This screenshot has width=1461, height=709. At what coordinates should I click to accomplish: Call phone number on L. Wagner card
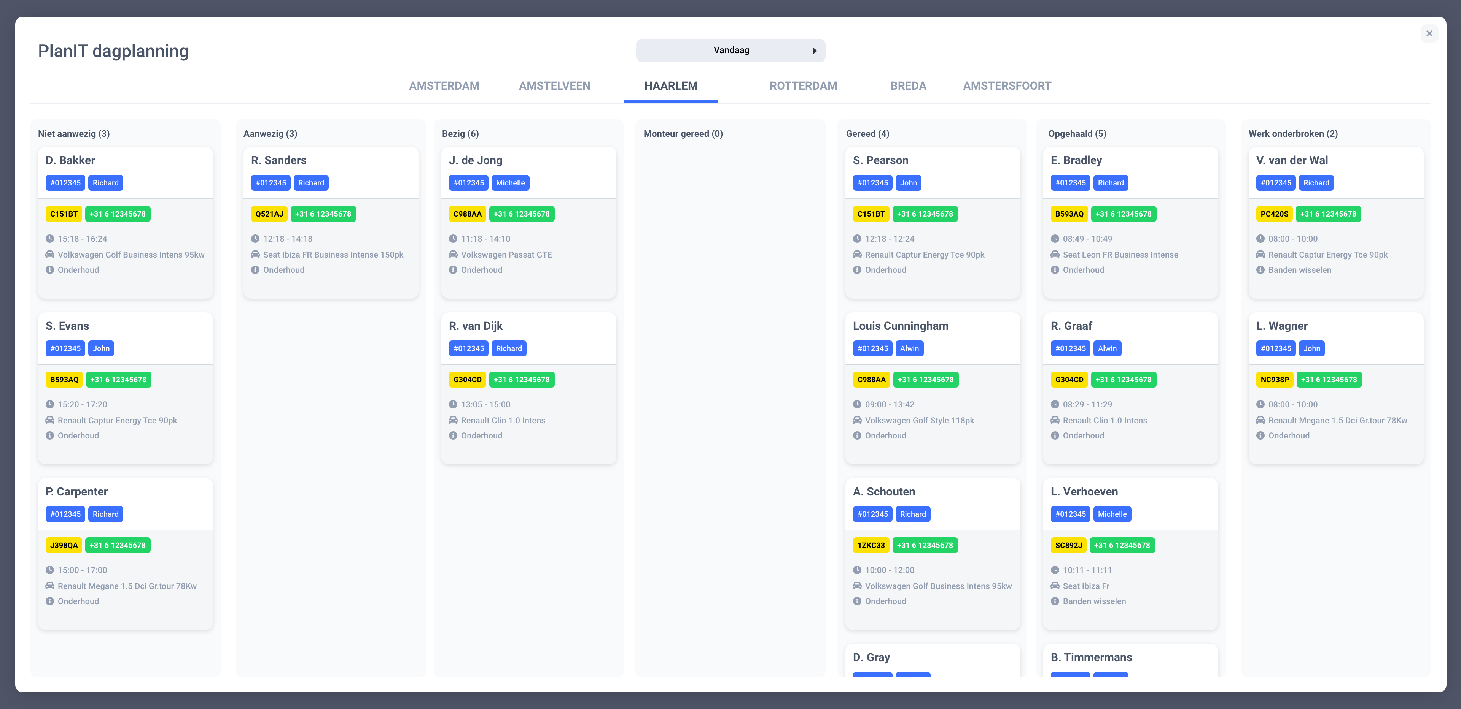click(1329, 380)
